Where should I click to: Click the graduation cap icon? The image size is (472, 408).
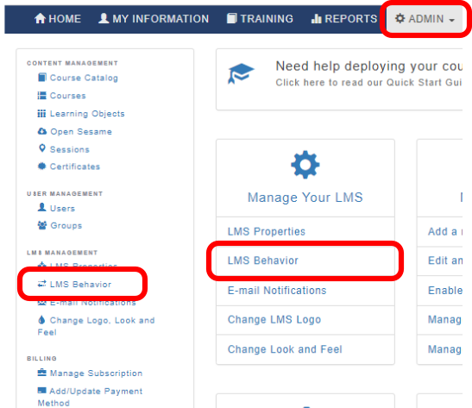(241, 73)
